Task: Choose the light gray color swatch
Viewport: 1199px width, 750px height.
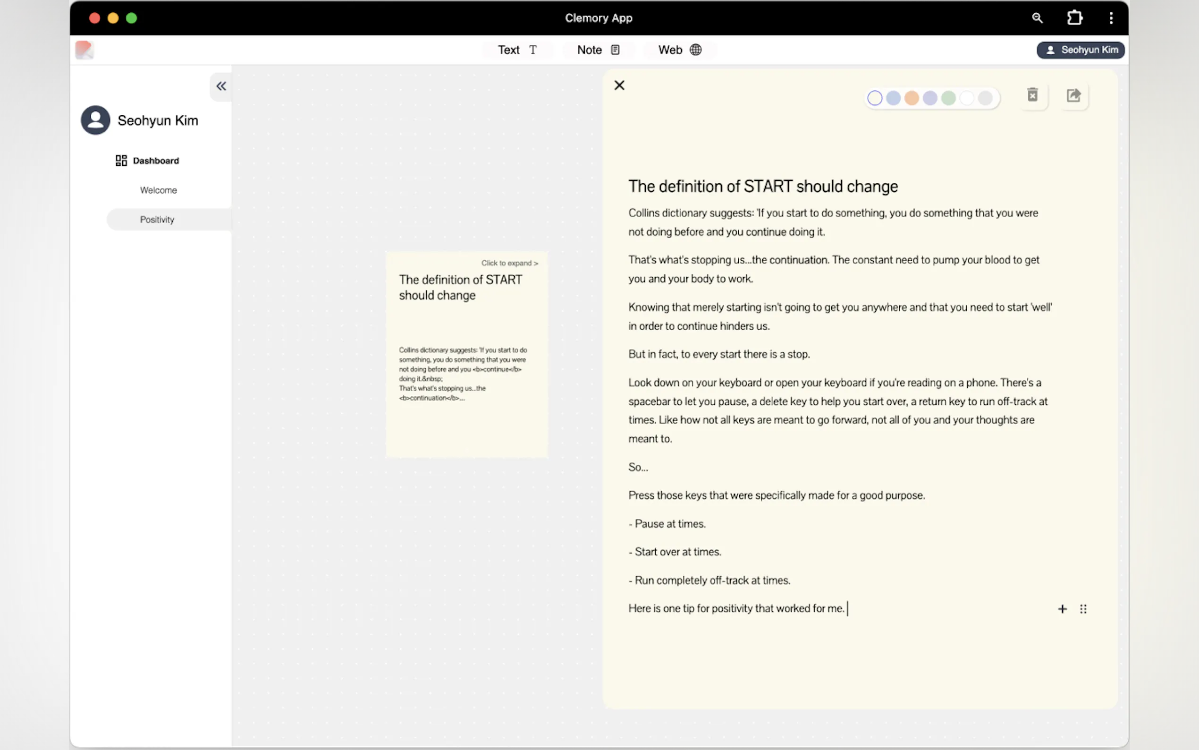Action: [985, 98]
